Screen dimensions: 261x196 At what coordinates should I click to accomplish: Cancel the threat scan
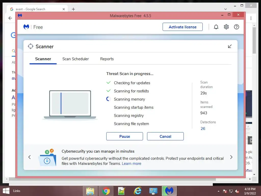165,136
